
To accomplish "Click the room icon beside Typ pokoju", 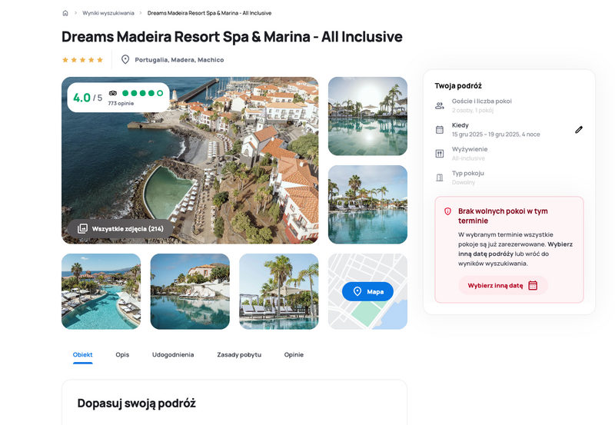I will point(440,178).
